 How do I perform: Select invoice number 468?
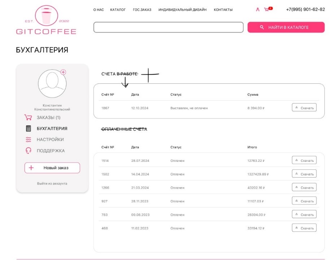105,228
